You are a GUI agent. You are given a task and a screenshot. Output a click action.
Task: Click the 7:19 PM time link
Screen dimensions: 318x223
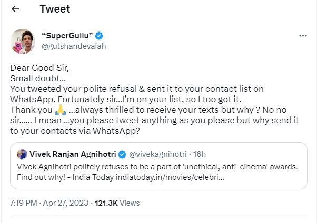24,202
